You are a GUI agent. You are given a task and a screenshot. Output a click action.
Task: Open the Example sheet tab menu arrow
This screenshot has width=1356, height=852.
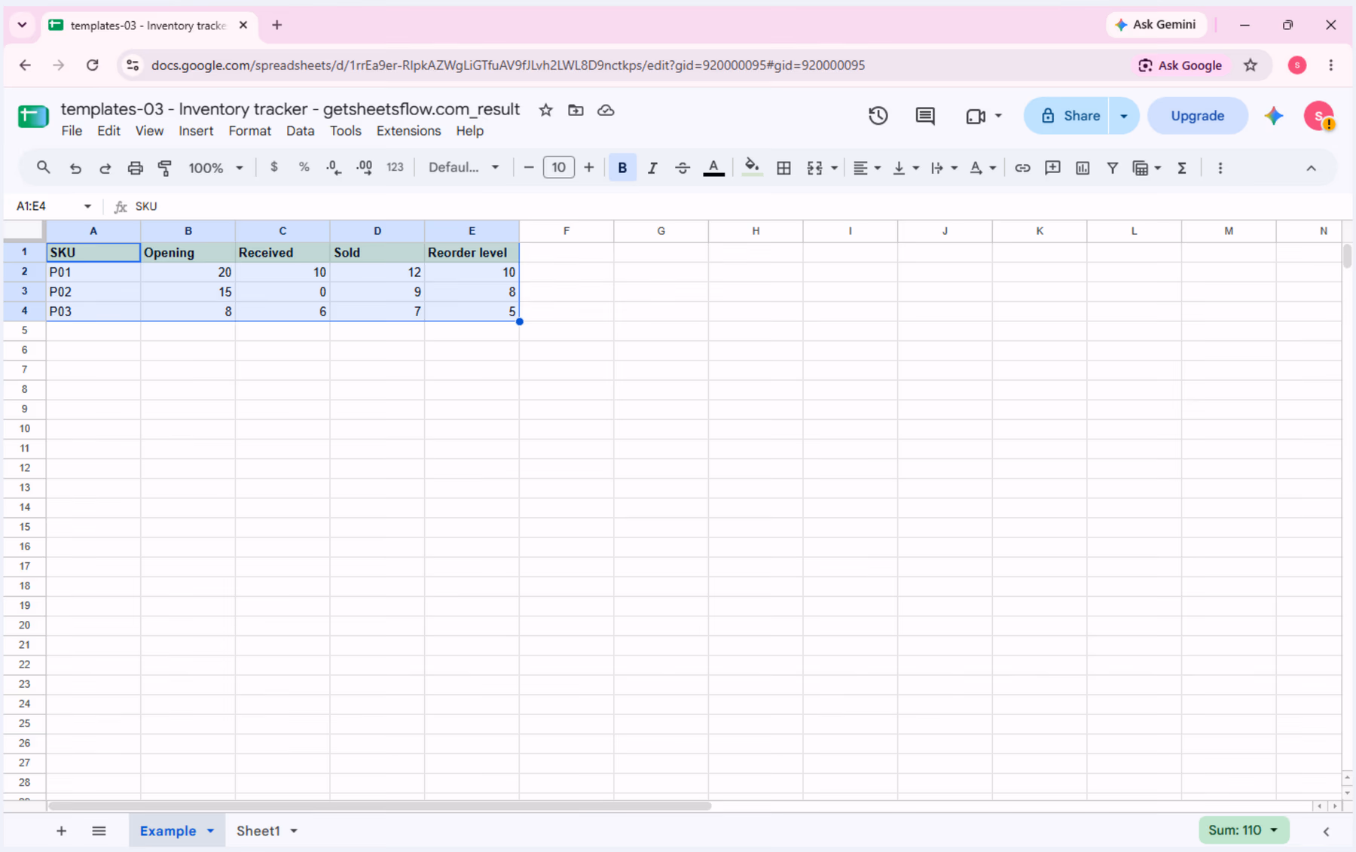(x=211, y=831)
